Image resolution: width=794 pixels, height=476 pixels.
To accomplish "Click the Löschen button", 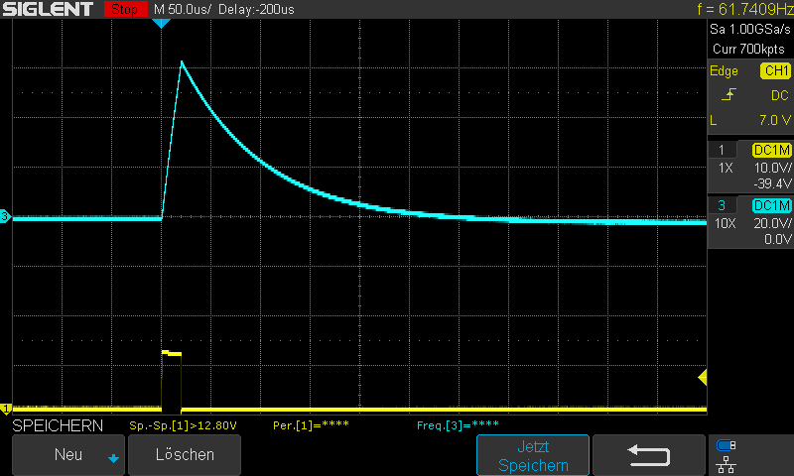I will 185,455.
